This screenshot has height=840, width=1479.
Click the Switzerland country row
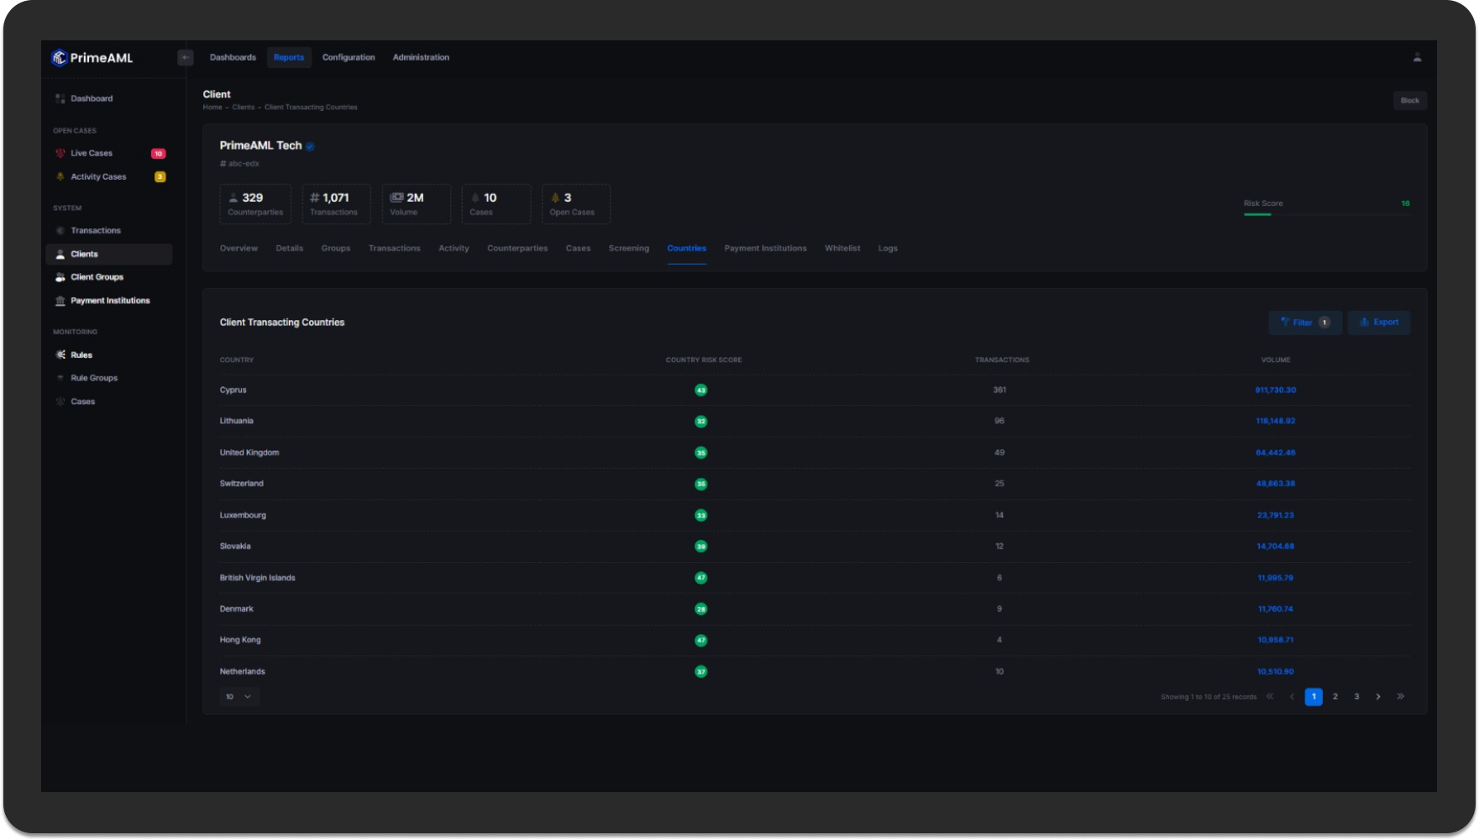815,484
